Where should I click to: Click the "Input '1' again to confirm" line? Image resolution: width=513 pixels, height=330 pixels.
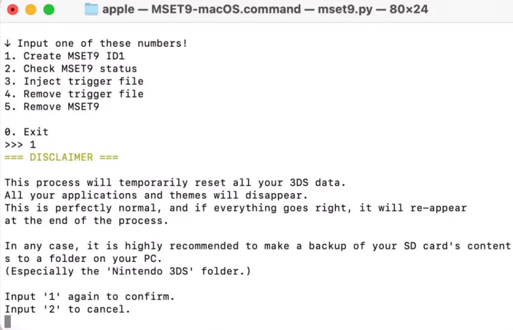[x=90, y=296]
